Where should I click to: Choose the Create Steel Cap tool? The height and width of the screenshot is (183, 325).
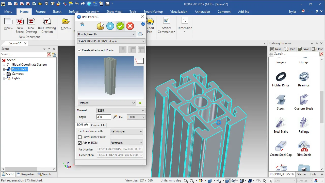click(x=281, y=149)
